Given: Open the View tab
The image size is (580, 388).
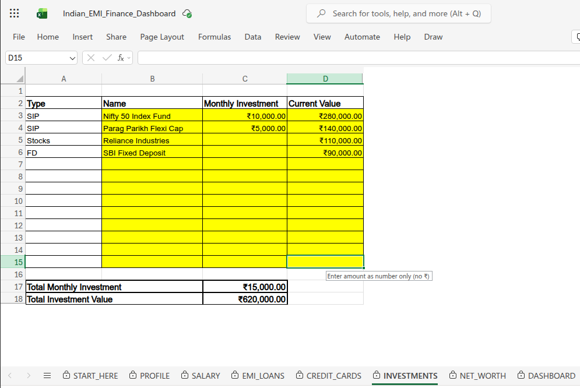Looking at the screenshot, I should click(322, 37).
